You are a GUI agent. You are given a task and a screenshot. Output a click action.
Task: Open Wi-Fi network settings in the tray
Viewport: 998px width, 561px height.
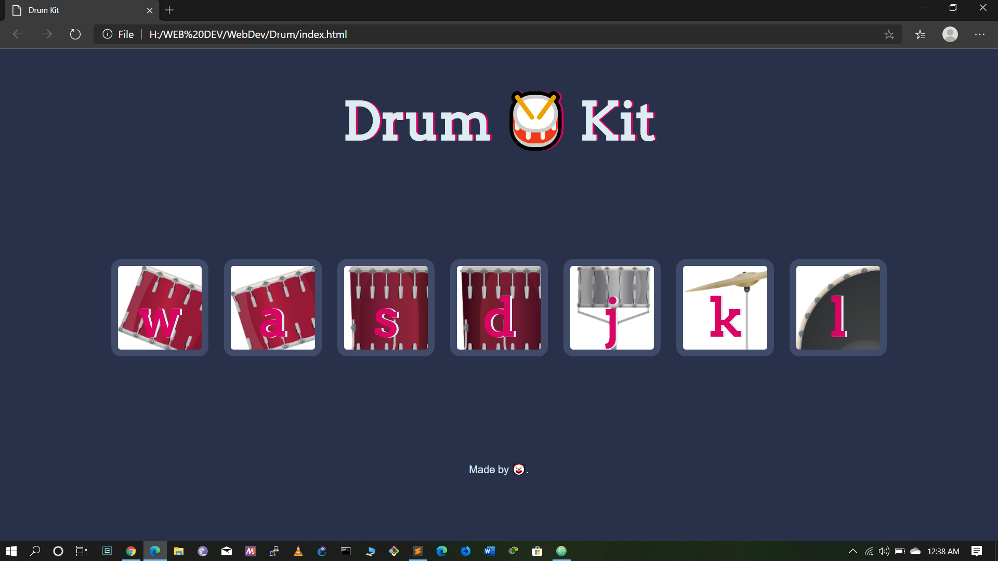tap(869, 551)
